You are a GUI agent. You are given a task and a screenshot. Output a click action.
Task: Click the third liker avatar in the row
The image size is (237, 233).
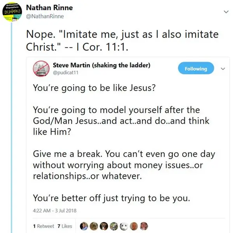point(103,226)
